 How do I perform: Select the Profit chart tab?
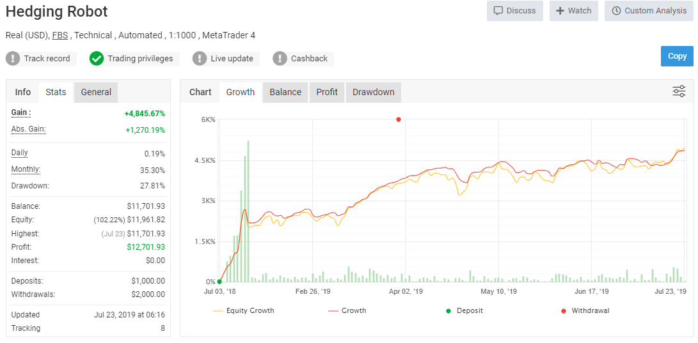[327, 92]
